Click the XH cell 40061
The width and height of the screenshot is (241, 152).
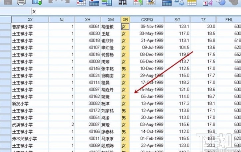click(x=88, y=27)
